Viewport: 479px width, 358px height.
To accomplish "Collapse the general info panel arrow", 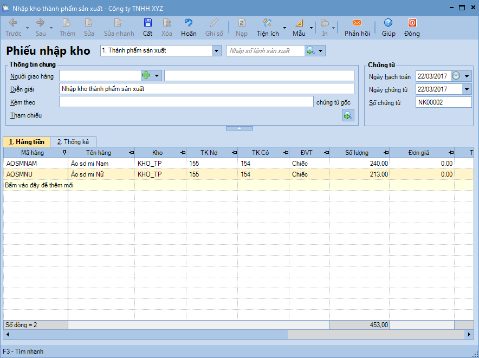I will point(239,128).
